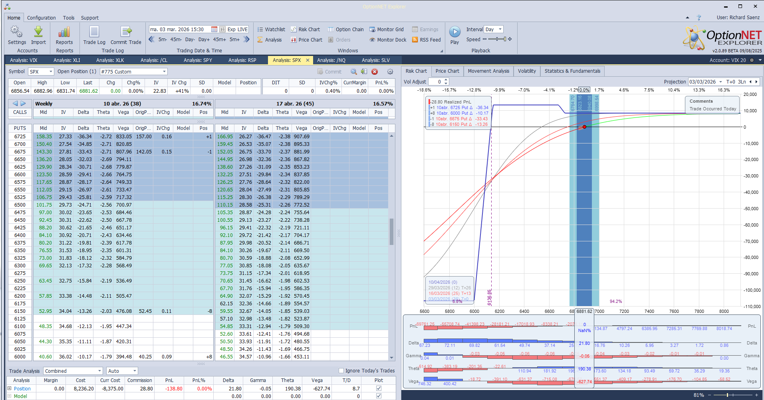This screenshot has height=400, width=764.
Task: Open the Option Chain window
Action: click(x=345, y=30)
